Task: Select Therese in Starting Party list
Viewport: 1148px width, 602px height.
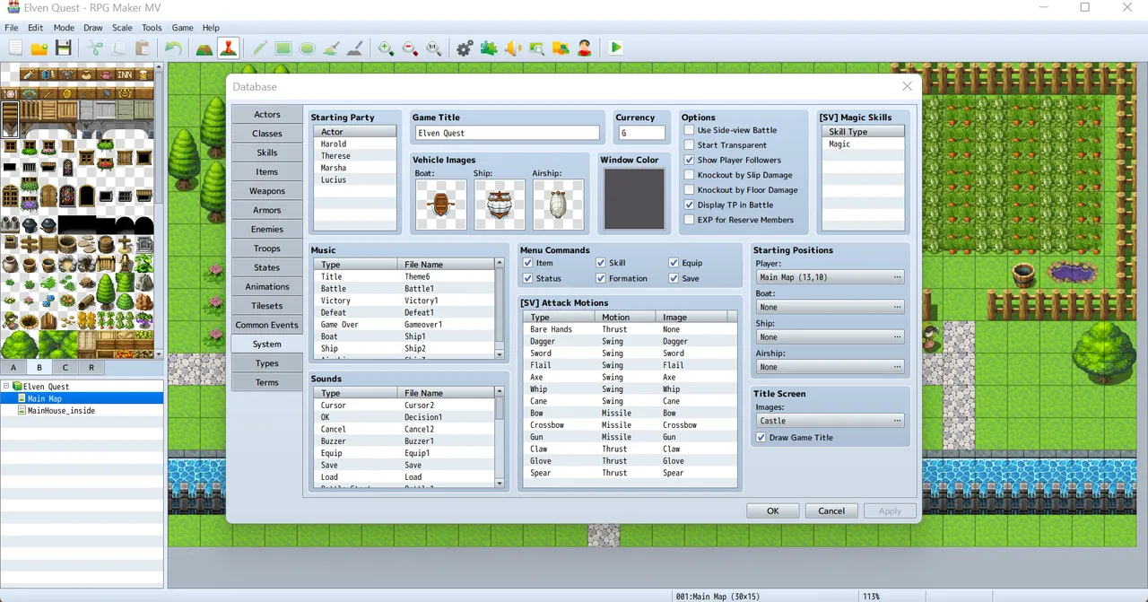Action: (x=355, y=156)
